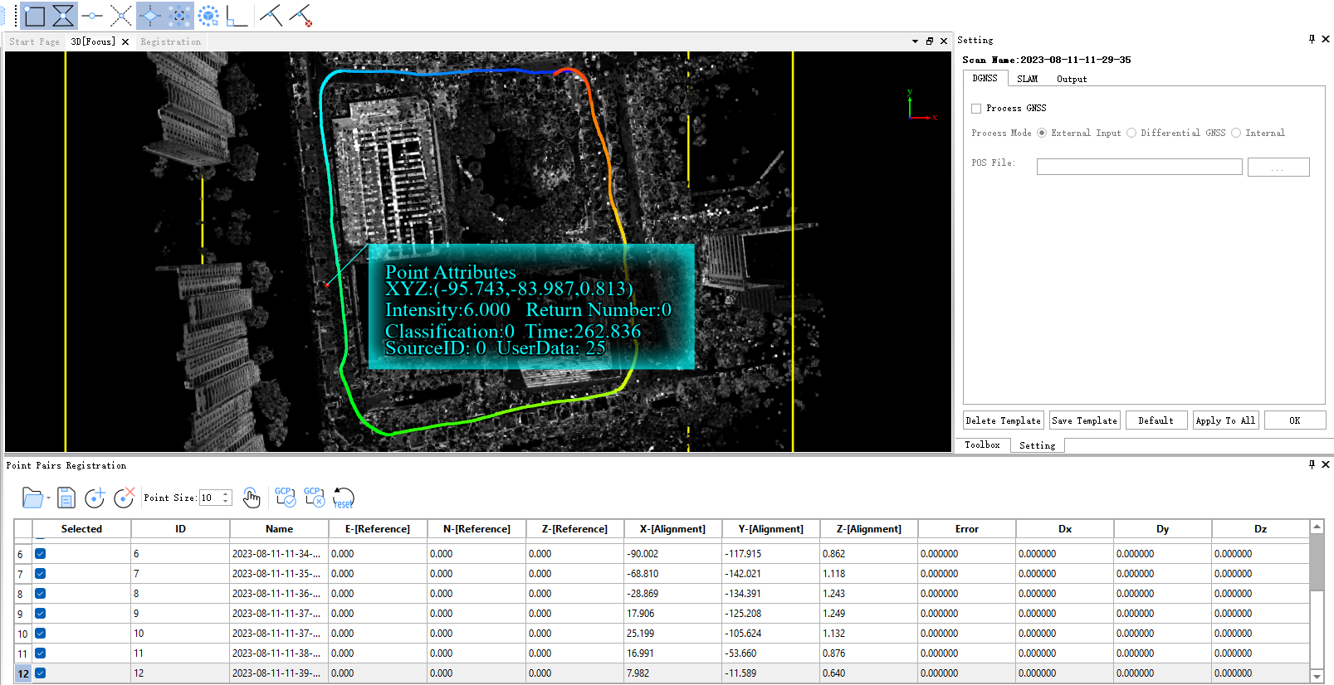Click the add point pair icon

click(x=95, y=498)
